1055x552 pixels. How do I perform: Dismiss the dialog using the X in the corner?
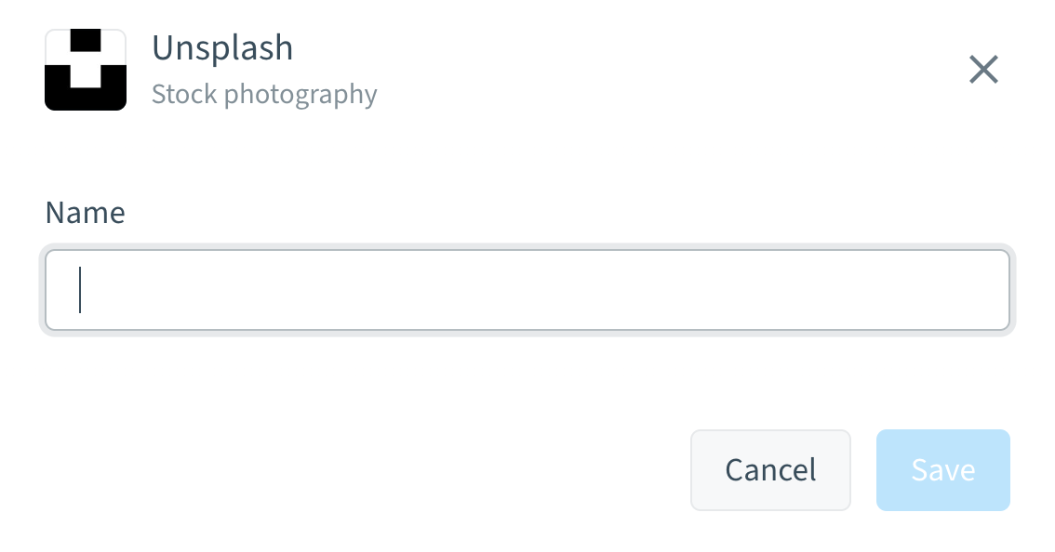(x=983, y=70)
